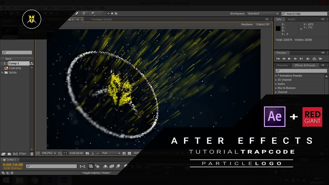Expand Channel effects category

pyautogui.click(x=276, y=92)
